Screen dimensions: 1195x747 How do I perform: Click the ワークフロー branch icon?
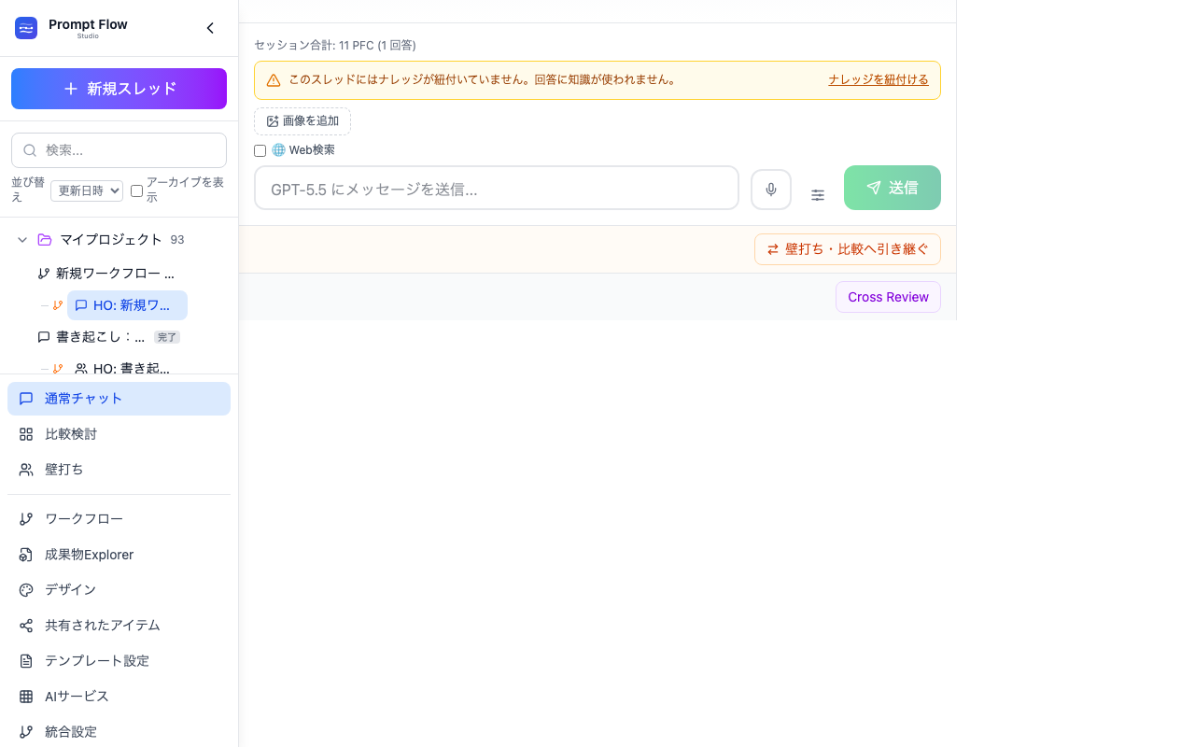point(26,519)
